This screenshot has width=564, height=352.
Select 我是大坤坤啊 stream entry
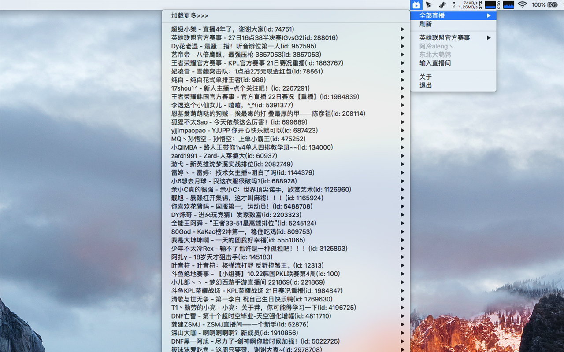pyautogui.click(x=286, y=240)
